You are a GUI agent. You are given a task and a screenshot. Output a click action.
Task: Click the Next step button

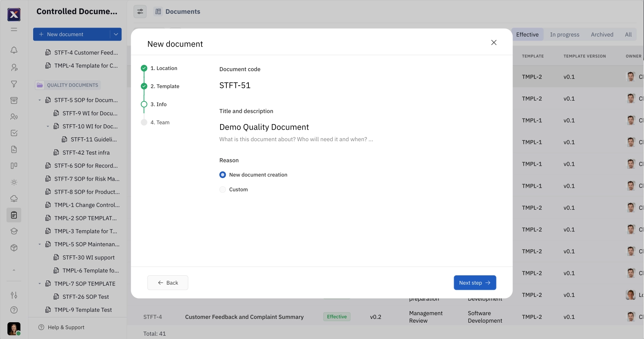475,282
